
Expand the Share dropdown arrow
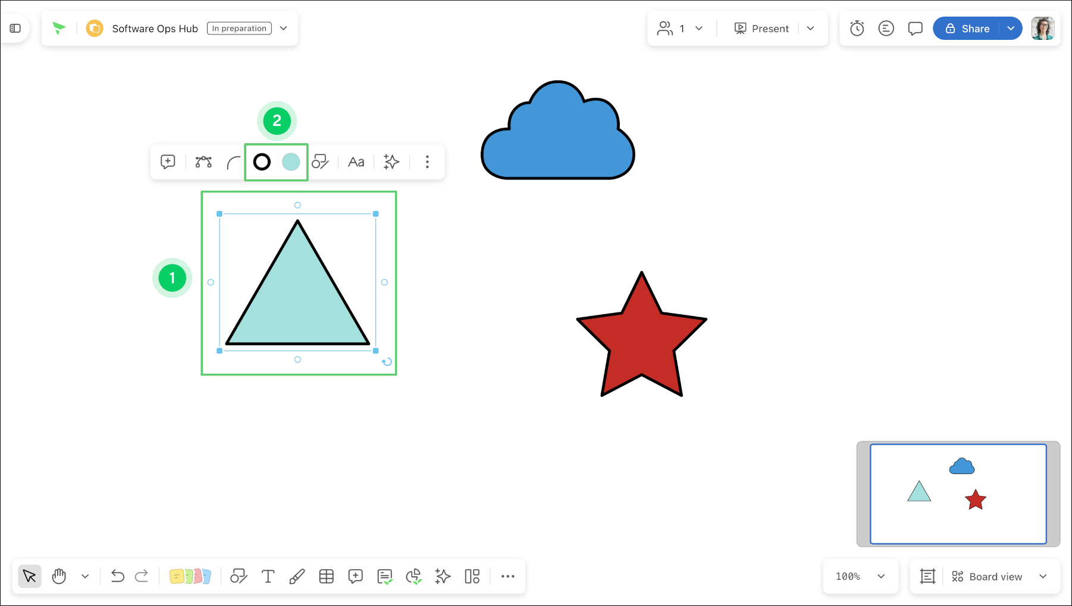coord(1011,29)
